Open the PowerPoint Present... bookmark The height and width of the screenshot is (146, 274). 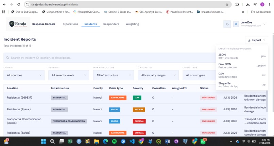(179, 12)
